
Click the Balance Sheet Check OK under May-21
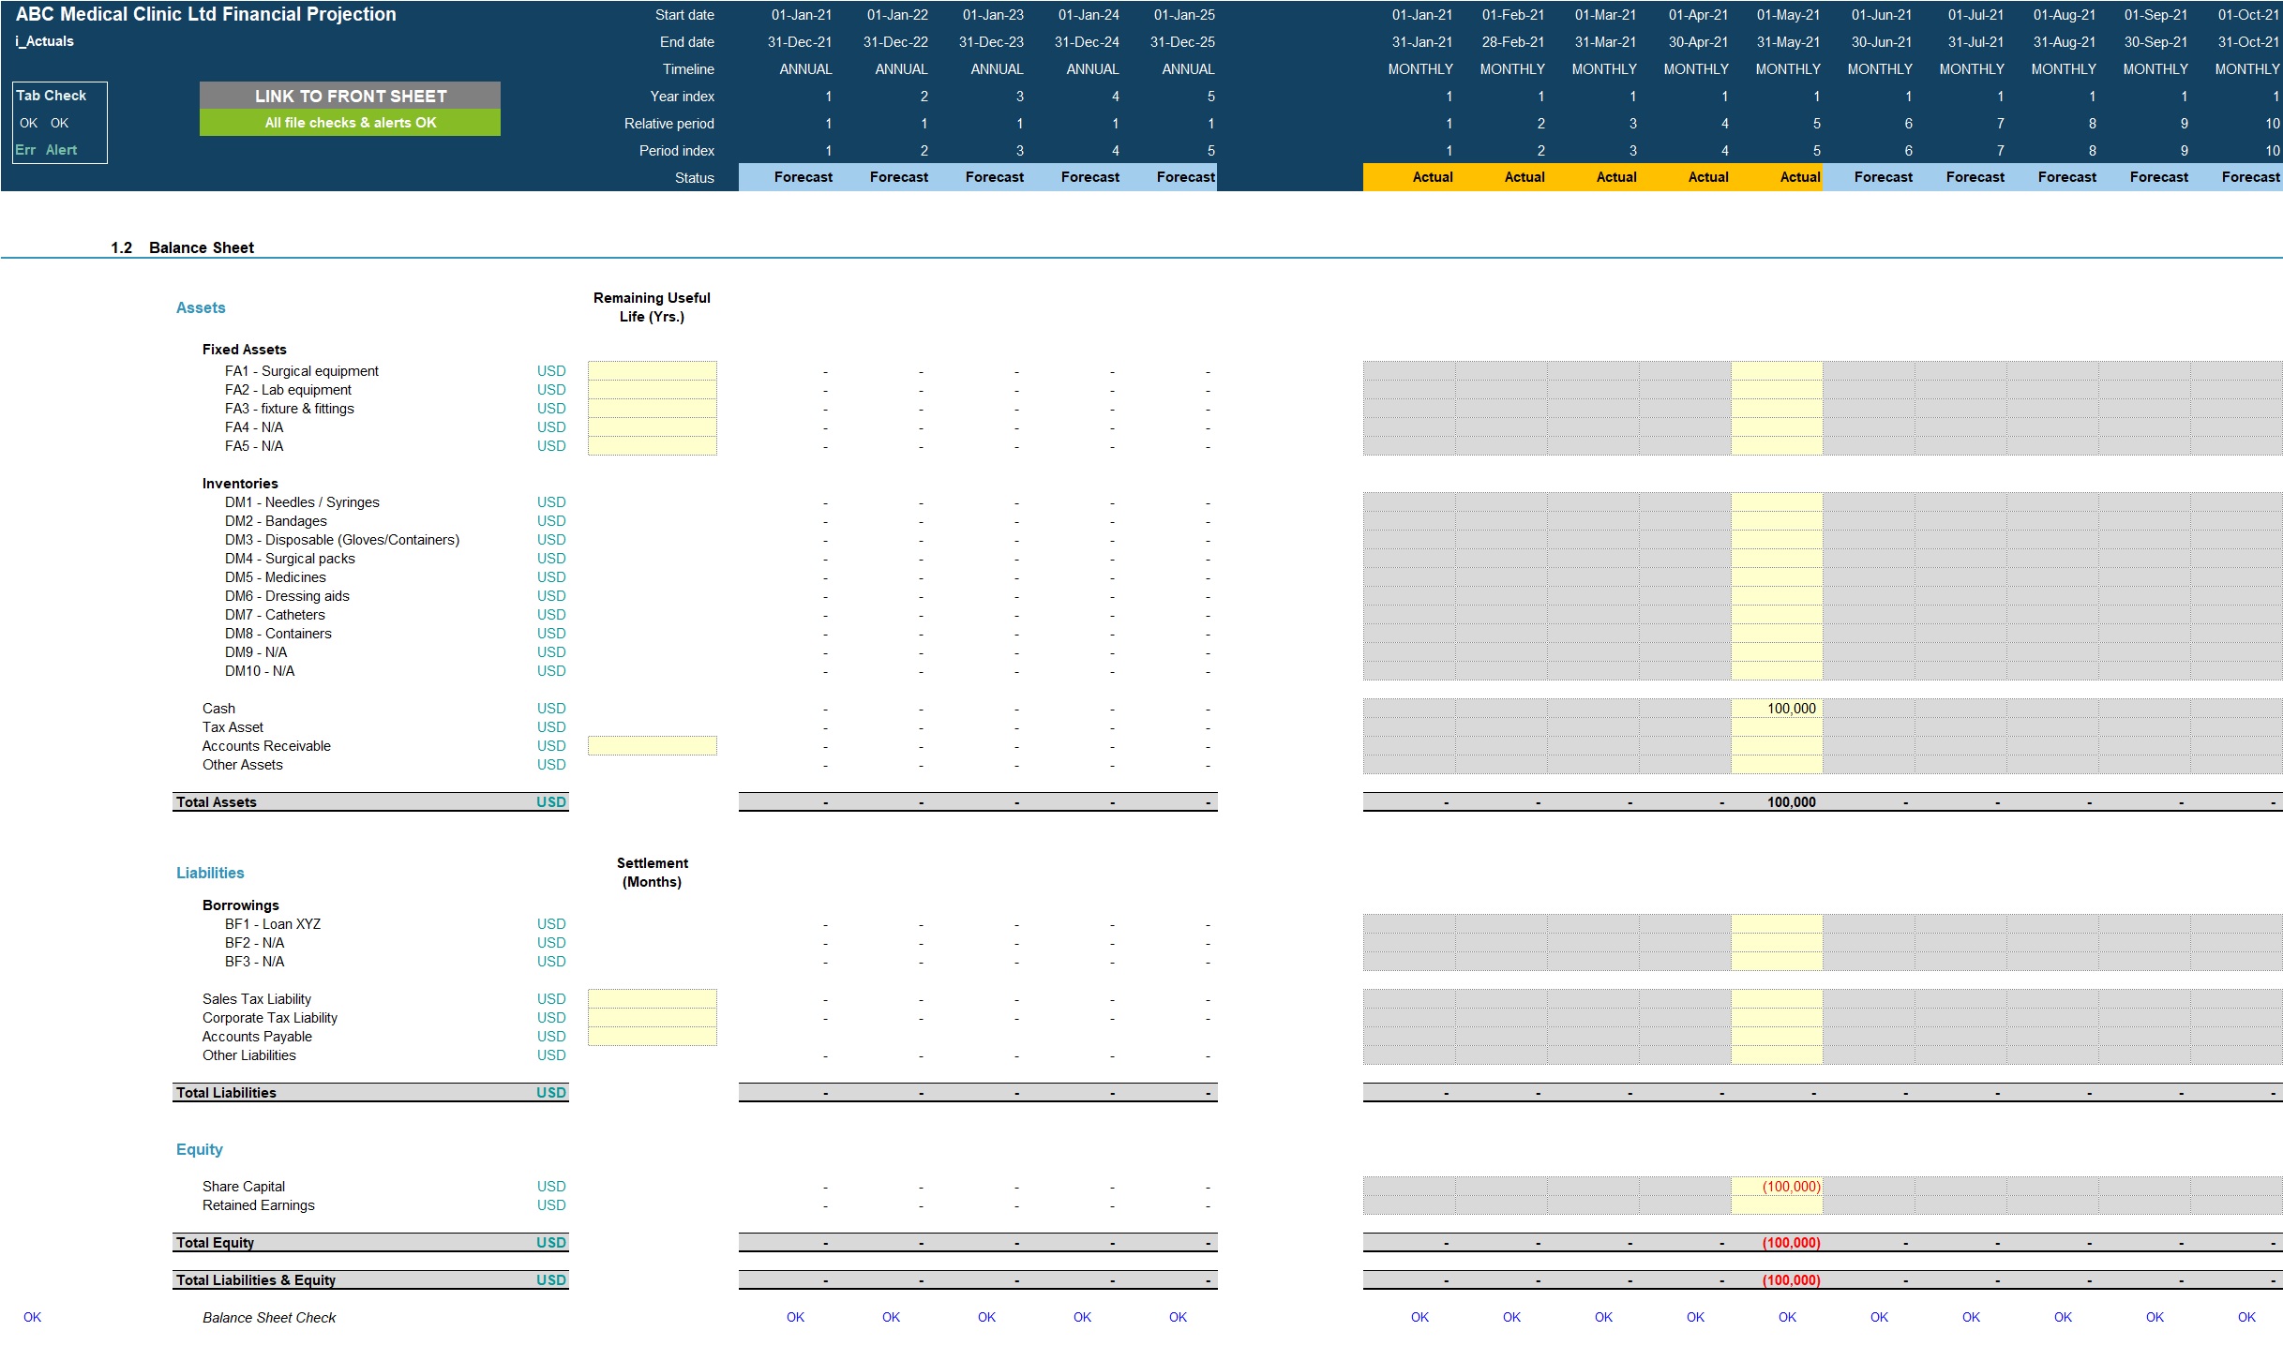(x=1787, y=1318)
